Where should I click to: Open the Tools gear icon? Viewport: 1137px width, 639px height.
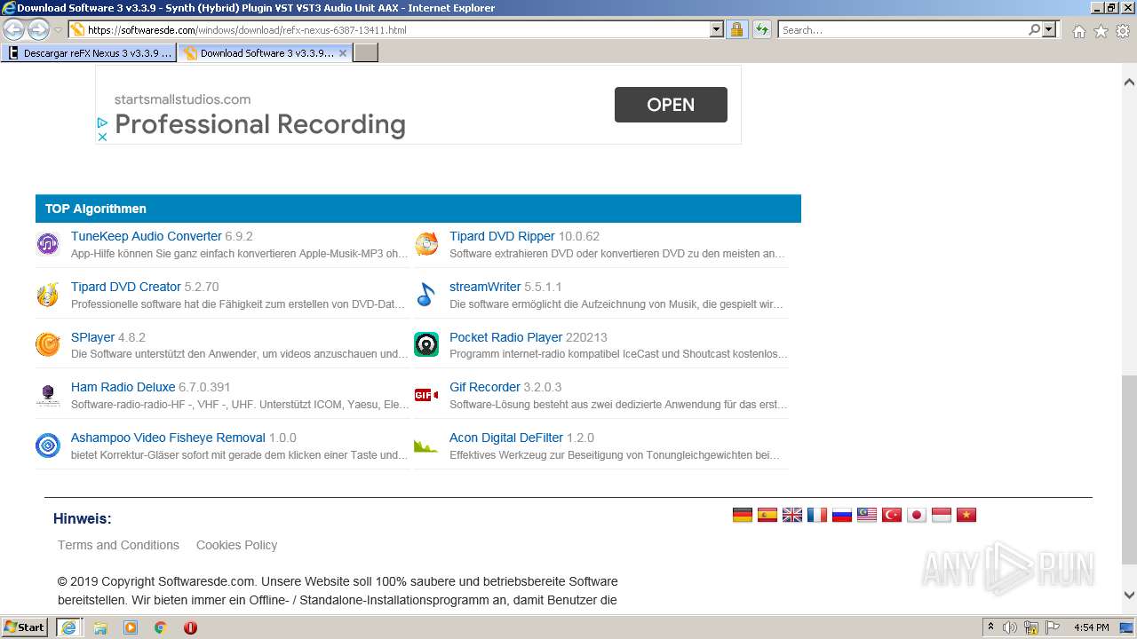pos(1123,31)
